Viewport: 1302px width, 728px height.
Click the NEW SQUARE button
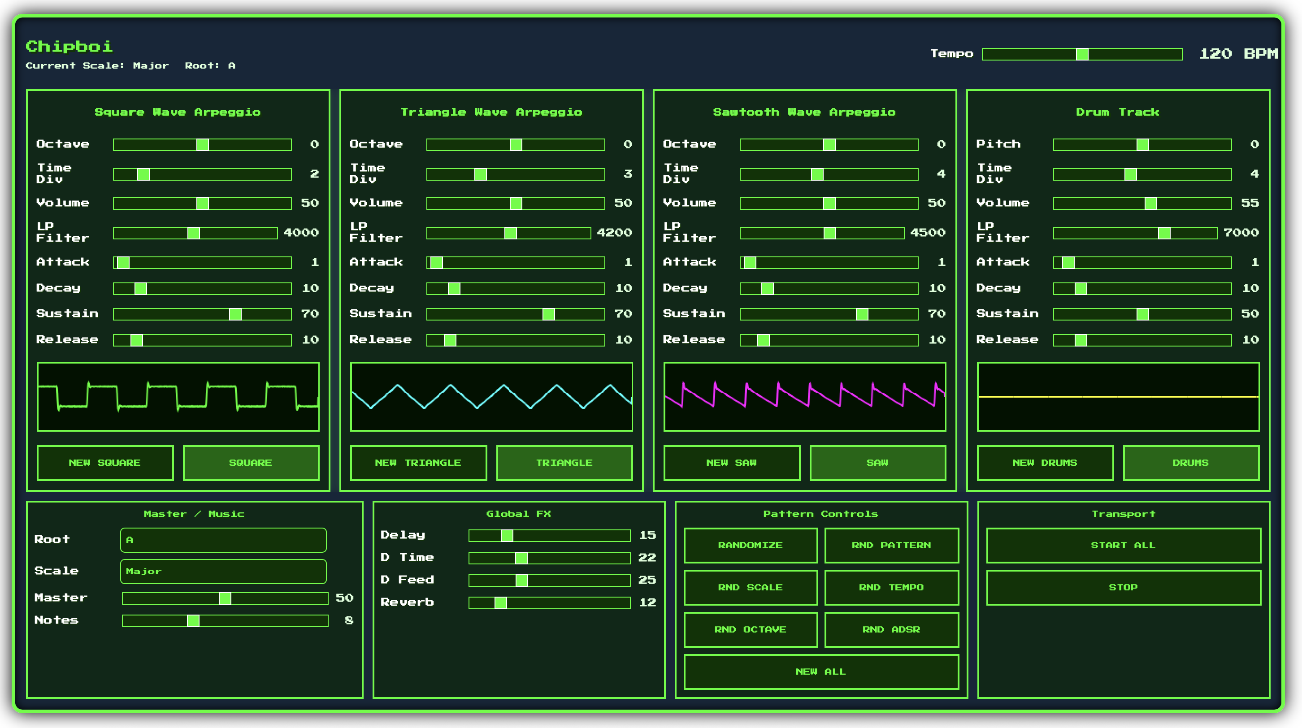click(x=105, y=462)
